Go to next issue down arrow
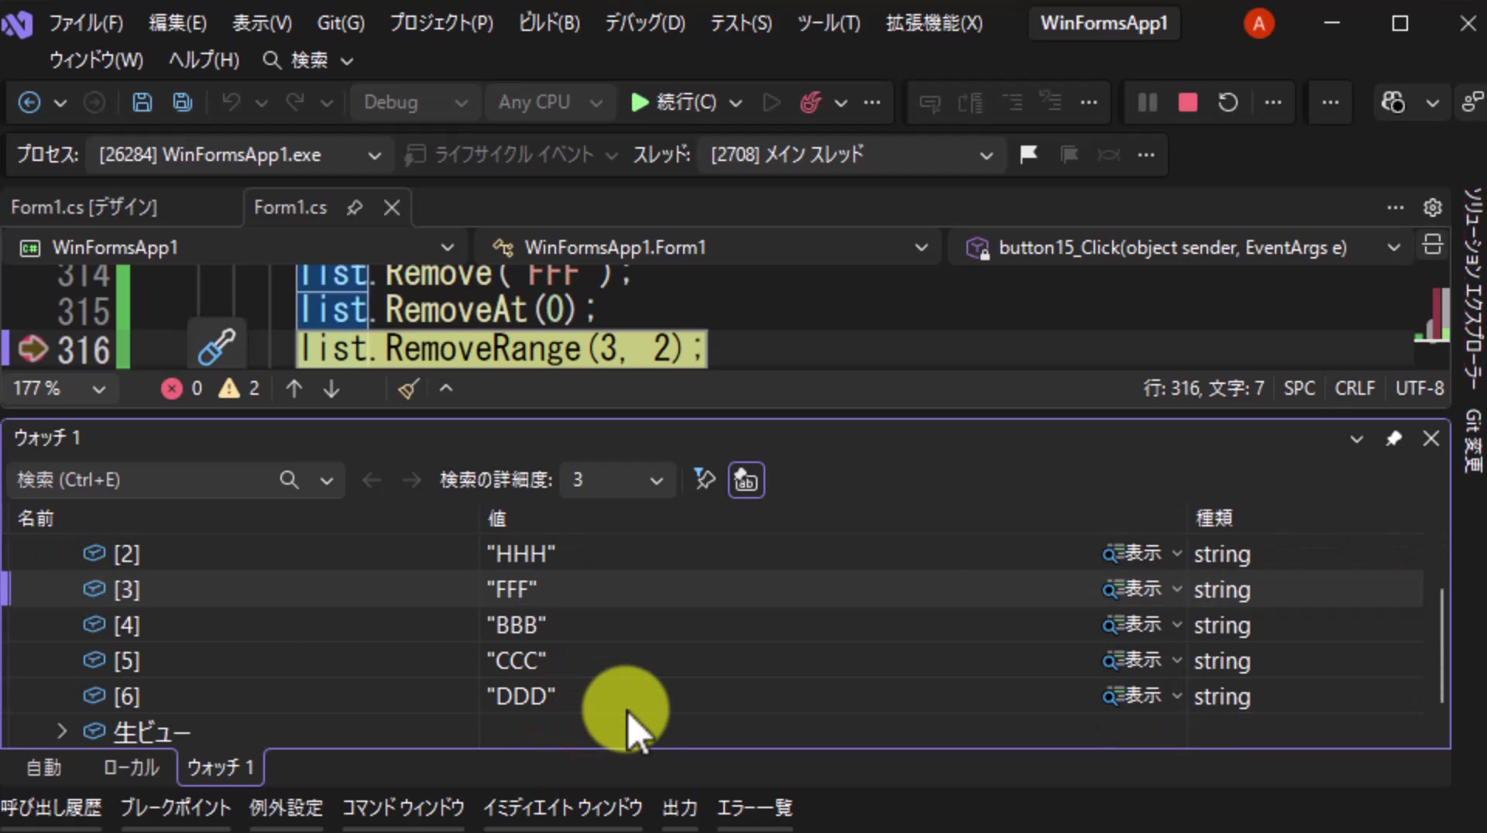The height and width of the screenshot is (833, 1487). (x=331, y=388)
